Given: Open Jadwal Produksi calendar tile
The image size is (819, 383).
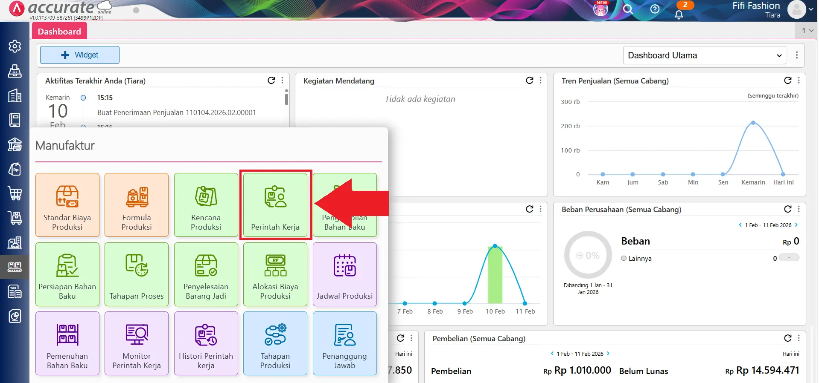Looking at the screenshot, I should tap(344, 274).
